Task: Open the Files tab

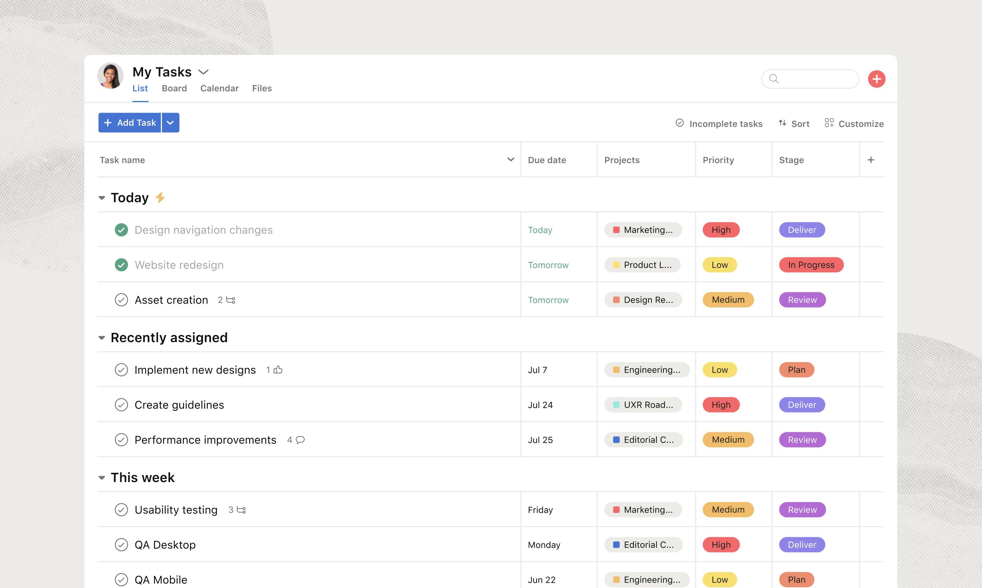Action: click(x=262, y=88)
